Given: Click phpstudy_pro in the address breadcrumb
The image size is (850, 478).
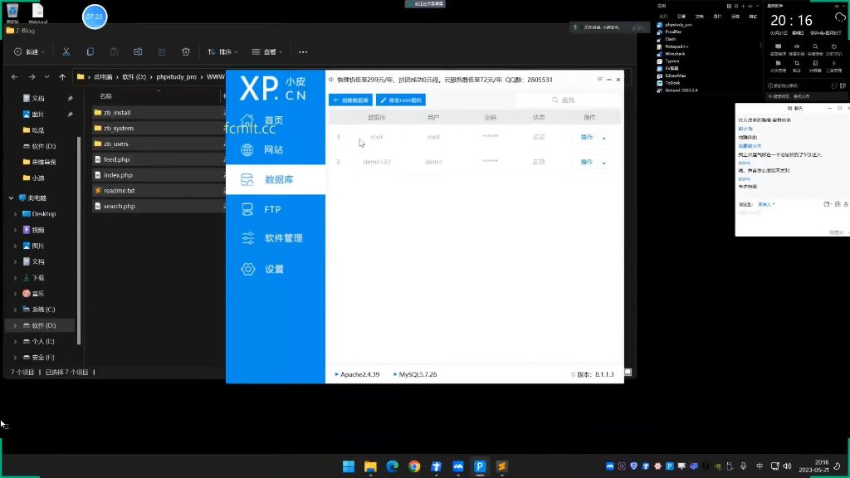Looking at the screenshot, I should (176, 77).
